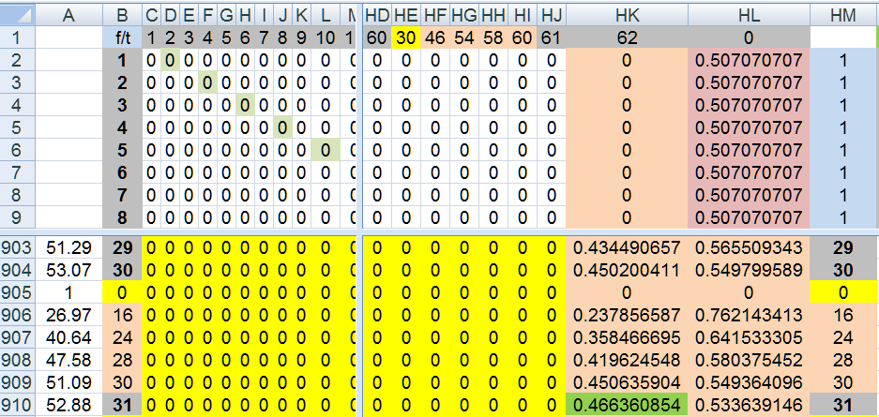The image size is (879, 417).
Task: Click cell HD1 containing 60
Action: pos(377,37)
